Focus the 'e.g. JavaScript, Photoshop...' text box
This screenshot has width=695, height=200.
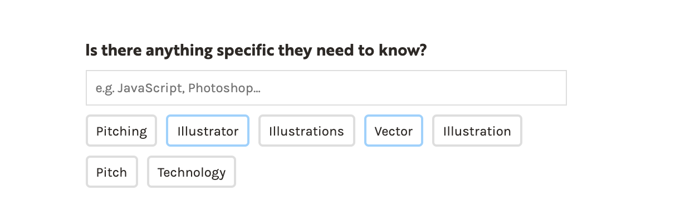pyautogui.click(x=326, y=88)
